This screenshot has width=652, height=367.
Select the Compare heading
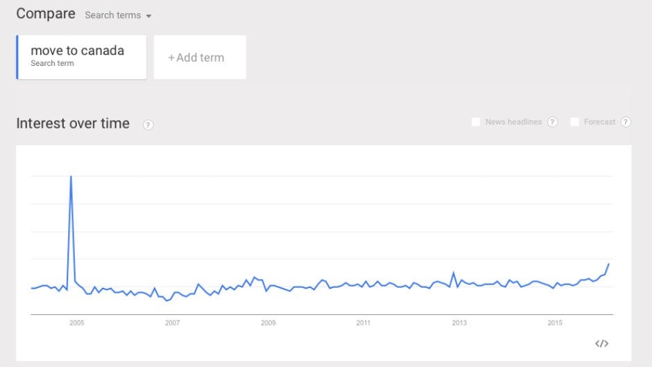click(46, 14)
